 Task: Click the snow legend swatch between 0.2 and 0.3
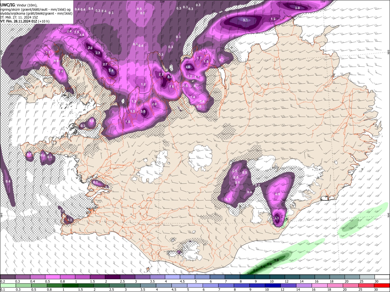point(8,277)
